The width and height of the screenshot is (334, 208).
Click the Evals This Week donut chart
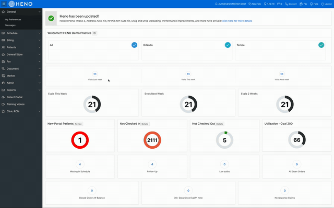point(92,104)
